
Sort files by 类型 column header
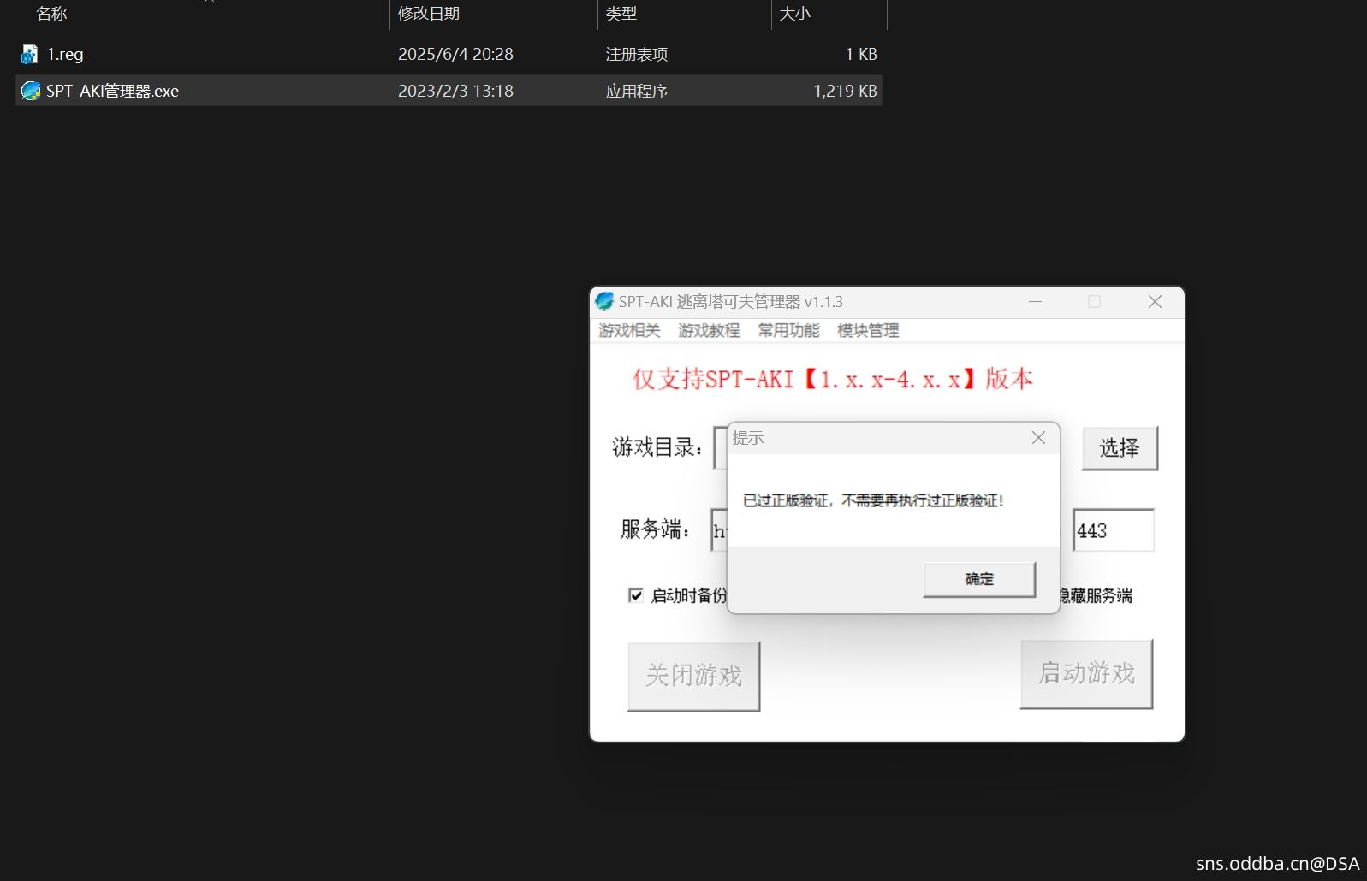(621, 14)
